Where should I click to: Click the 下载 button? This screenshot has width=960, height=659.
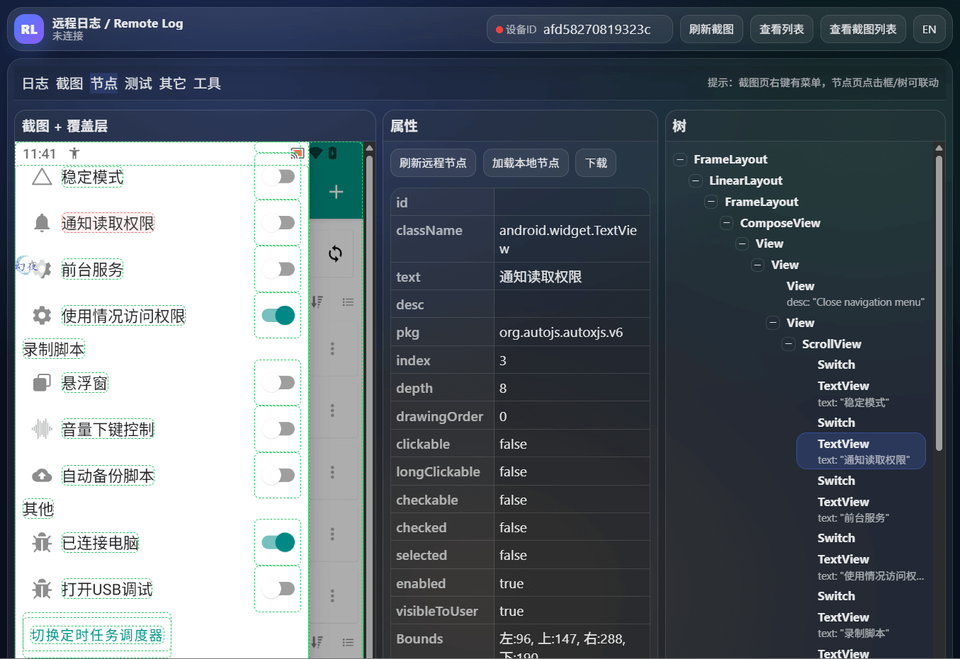pos(596,163)
